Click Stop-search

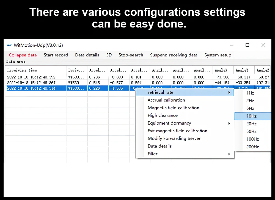pyautogui.click(x=131, y=55)
